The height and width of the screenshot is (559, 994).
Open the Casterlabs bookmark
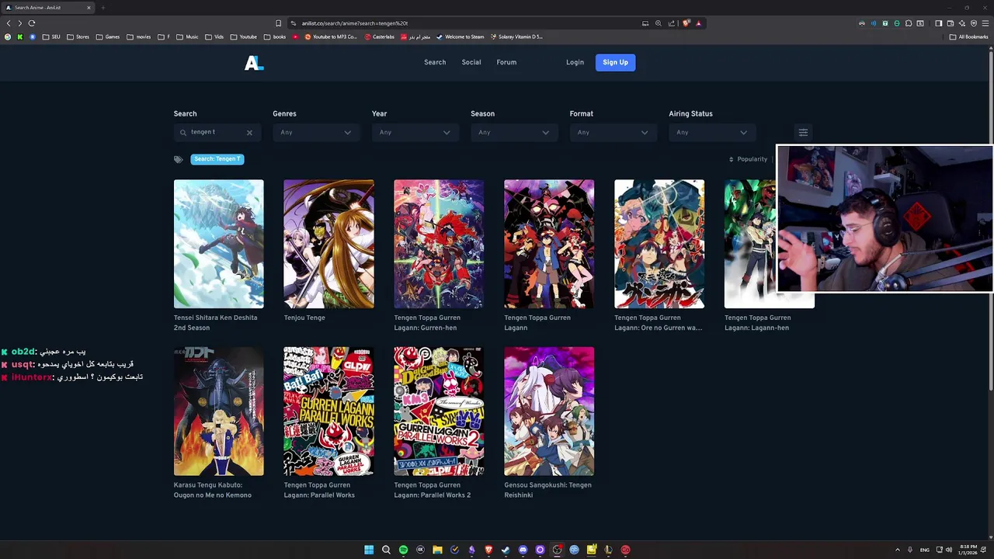tap(379, 36)
